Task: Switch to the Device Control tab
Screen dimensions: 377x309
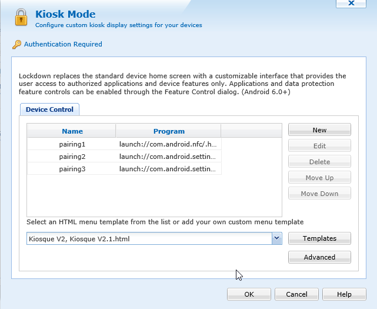Action: coord(49,109)
